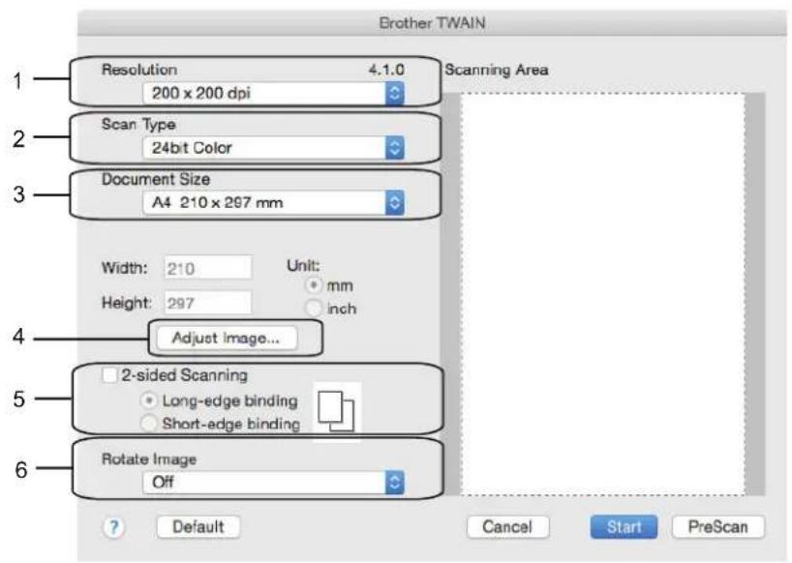This screenshot has width=792, height=563.
Task: Click the Rotate Image label
Action: click(149, 459)
